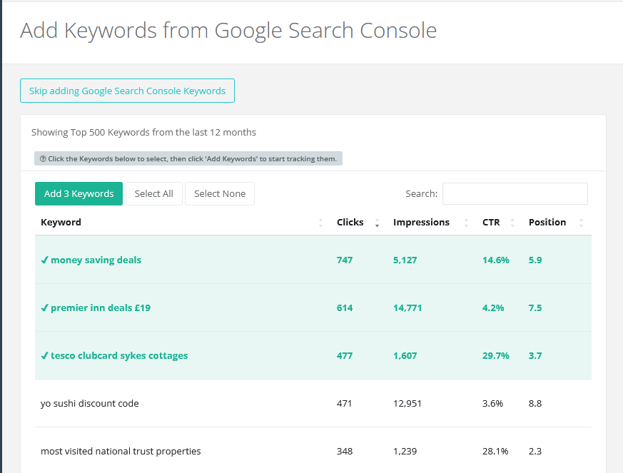This screenshot has height=473, width=623.
Task: Click the 1,239 impressions value
Action: point(405,451)
